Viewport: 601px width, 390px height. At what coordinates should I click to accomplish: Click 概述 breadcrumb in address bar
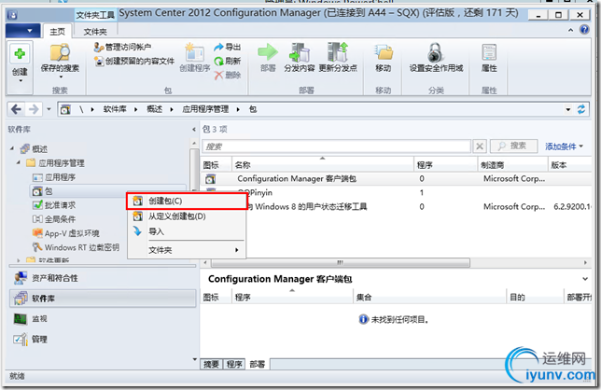click(155, 109)
